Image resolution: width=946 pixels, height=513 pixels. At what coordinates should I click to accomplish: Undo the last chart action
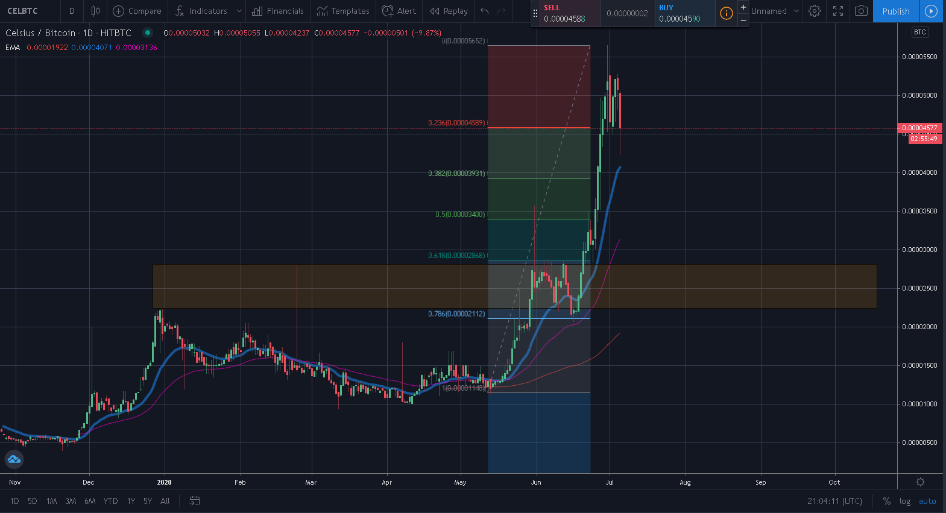click(x=485, y=11)
